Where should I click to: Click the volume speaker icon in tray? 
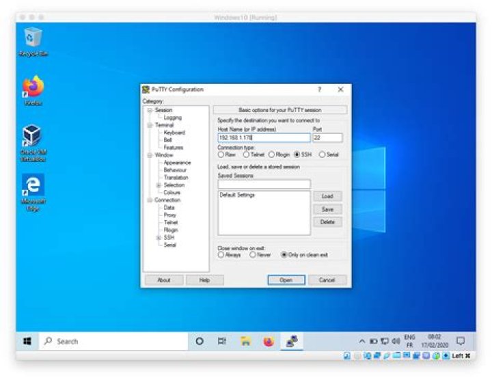point(396,341)
